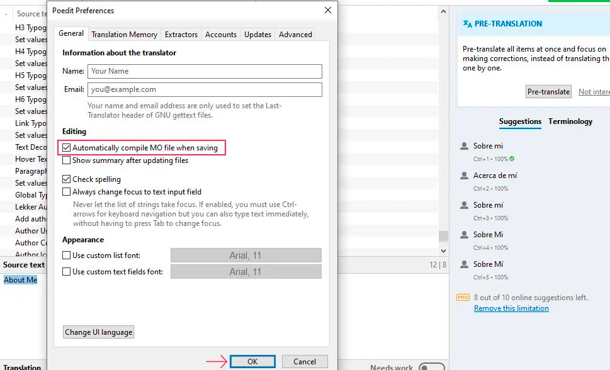Enable Always change focus to text input field
The height and width of the screenshot is (370, 610).
tap(67, 192)
